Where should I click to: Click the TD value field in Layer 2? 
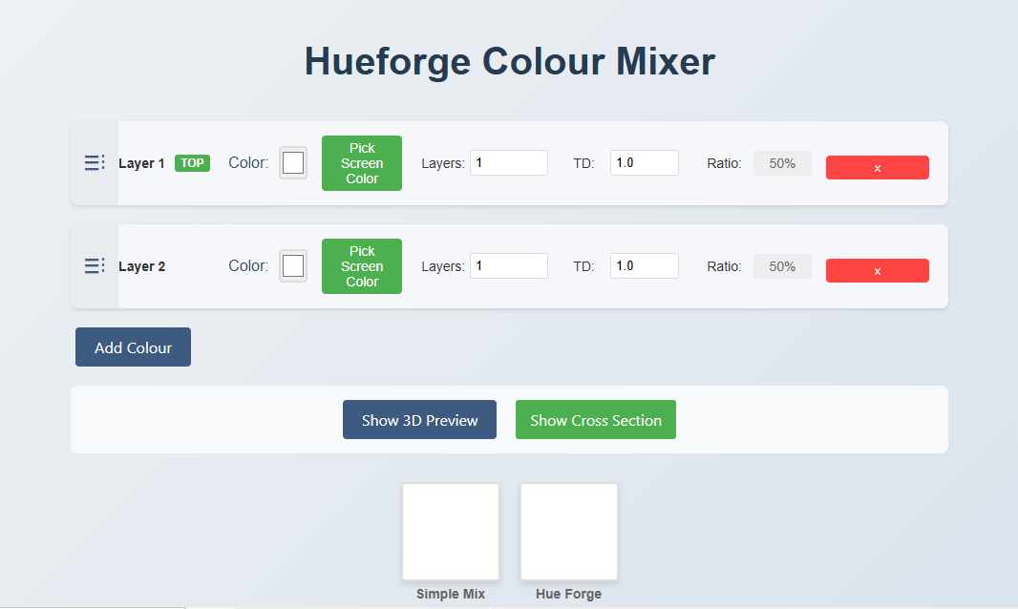(x=644, y=266)
